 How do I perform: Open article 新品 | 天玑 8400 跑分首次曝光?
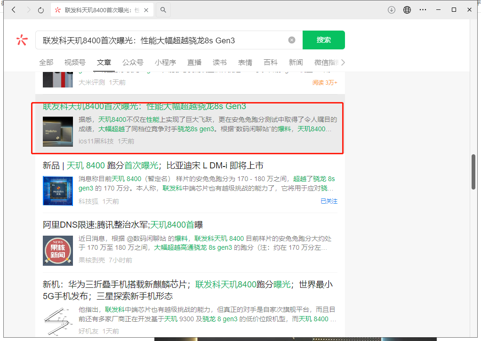pyautogui.click(x=153, y=166)
